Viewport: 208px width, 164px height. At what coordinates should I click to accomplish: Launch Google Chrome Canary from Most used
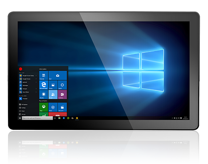(27, 76)
